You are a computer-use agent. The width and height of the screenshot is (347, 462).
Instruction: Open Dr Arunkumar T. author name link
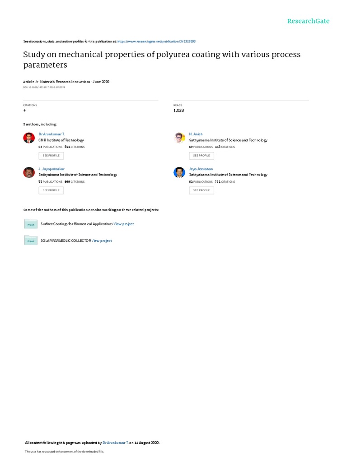pos(52,134)
